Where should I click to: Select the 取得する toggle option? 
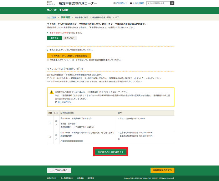pyautogui.click(x=54, y=38)
